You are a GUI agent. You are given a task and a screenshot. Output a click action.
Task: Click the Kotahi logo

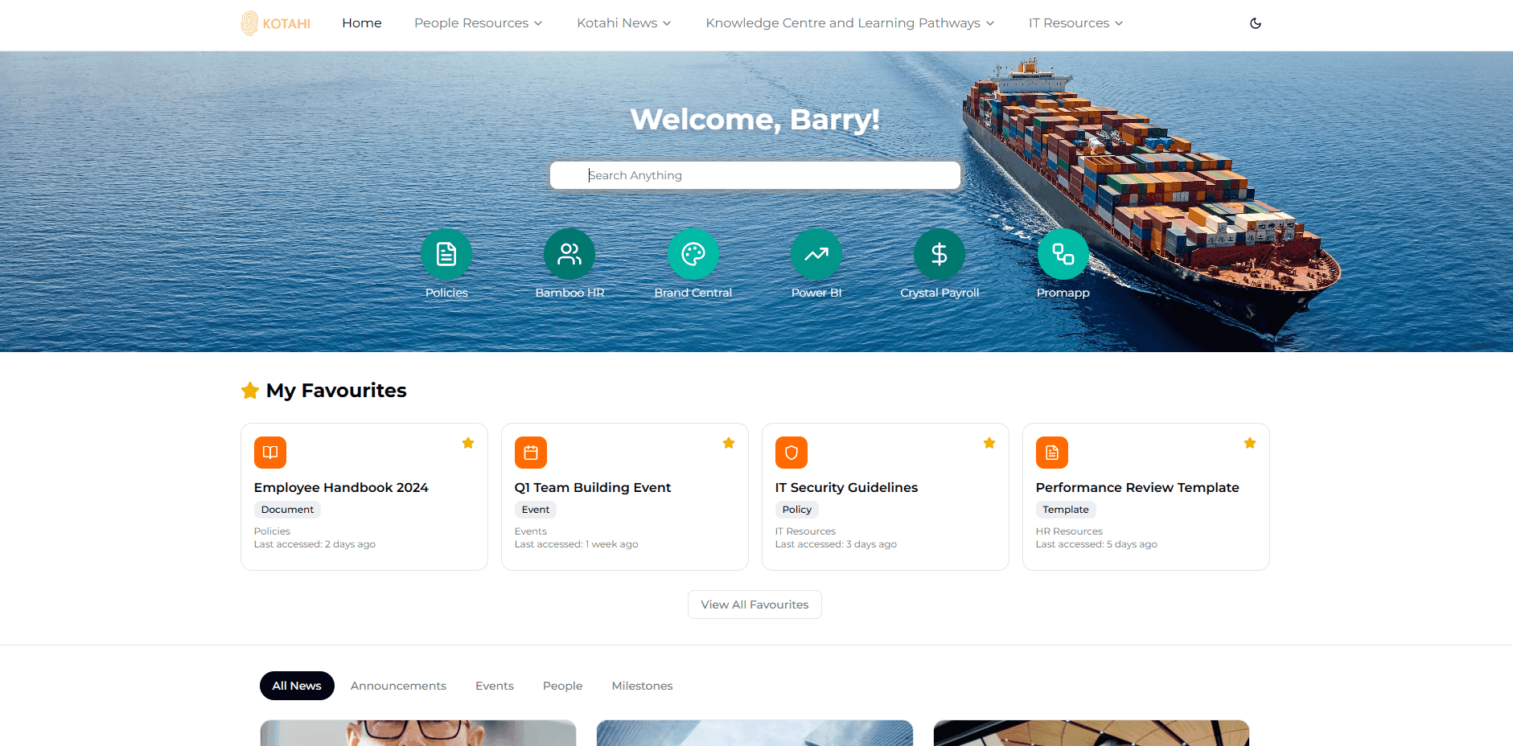(276, 23)
